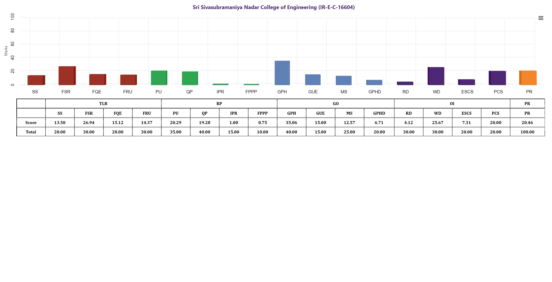Click the MS total cell 25.00

tap(350, 132)
